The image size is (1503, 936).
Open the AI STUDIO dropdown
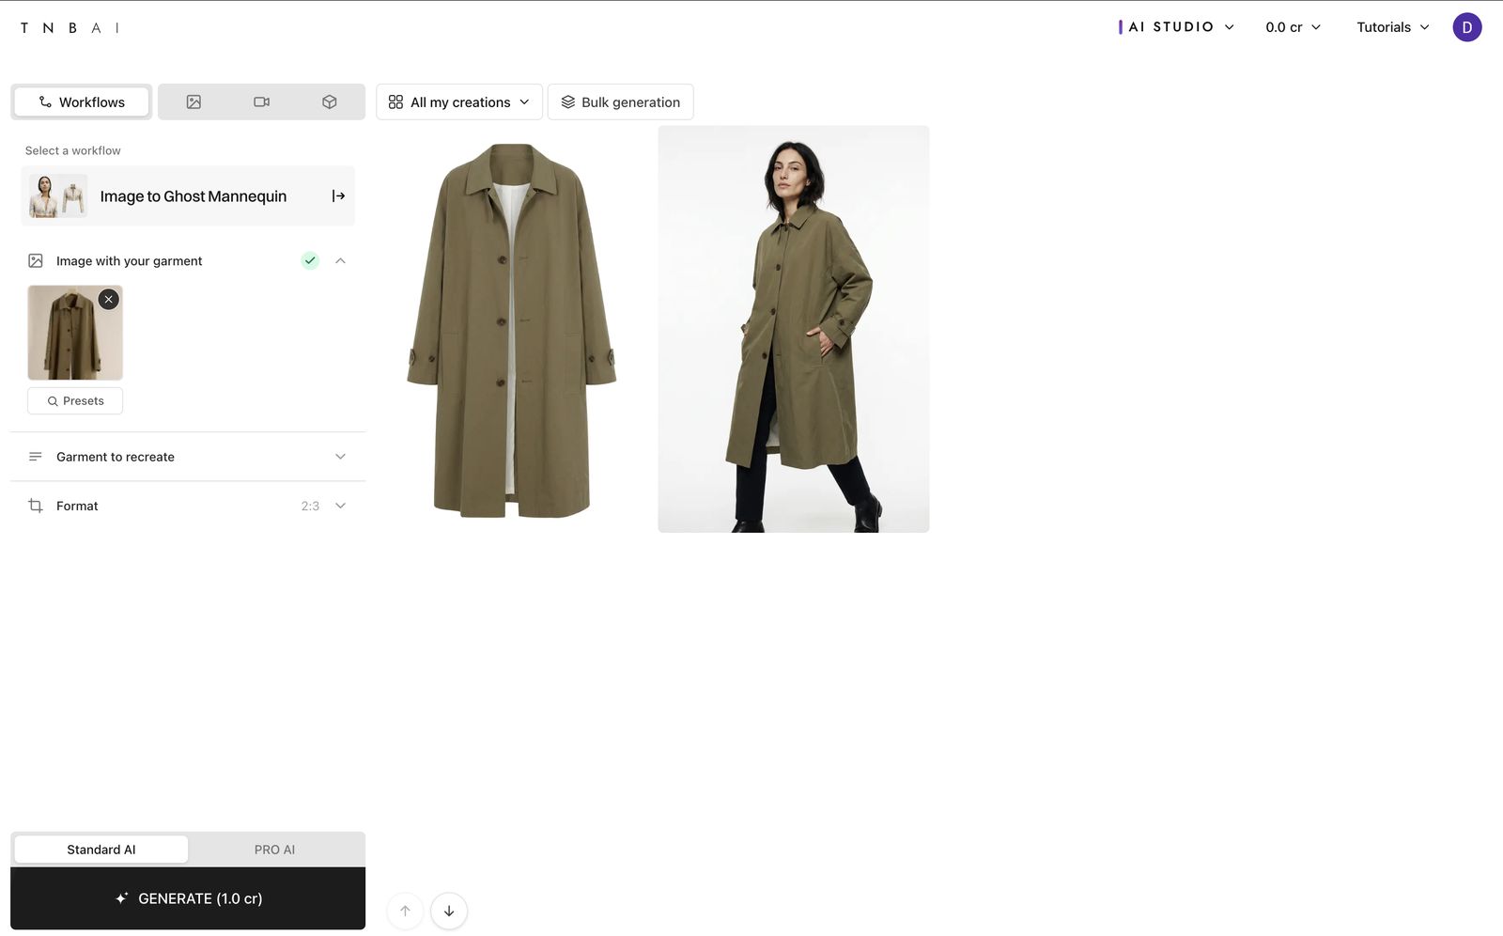click(1177, 27)
